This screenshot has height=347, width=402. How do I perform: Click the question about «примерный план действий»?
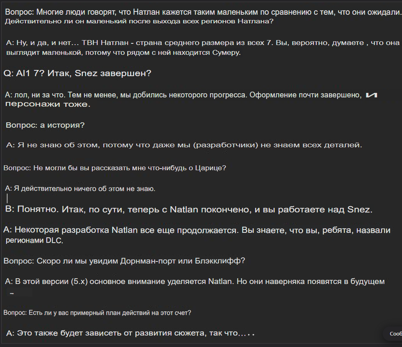97,313
